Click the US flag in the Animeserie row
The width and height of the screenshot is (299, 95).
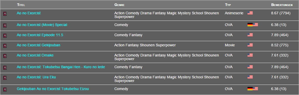coord(250,13)
